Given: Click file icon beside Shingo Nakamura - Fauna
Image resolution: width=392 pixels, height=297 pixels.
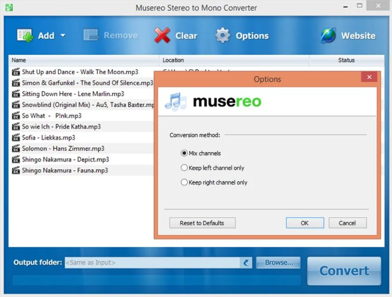Looking at the screenshot, I should pos(16,170).
